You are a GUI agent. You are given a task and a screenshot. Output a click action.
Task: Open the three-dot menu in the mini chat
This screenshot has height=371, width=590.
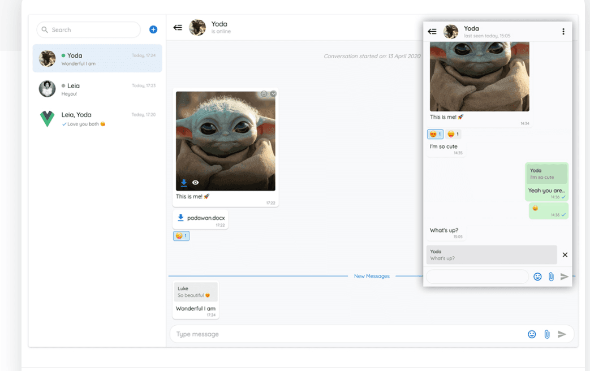point(563,31)
